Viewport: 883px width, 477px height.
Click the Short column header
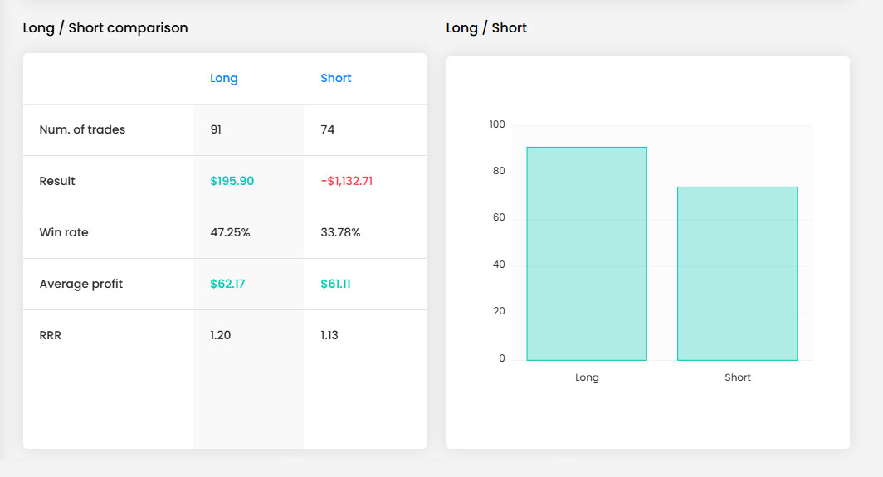[335, 78]
